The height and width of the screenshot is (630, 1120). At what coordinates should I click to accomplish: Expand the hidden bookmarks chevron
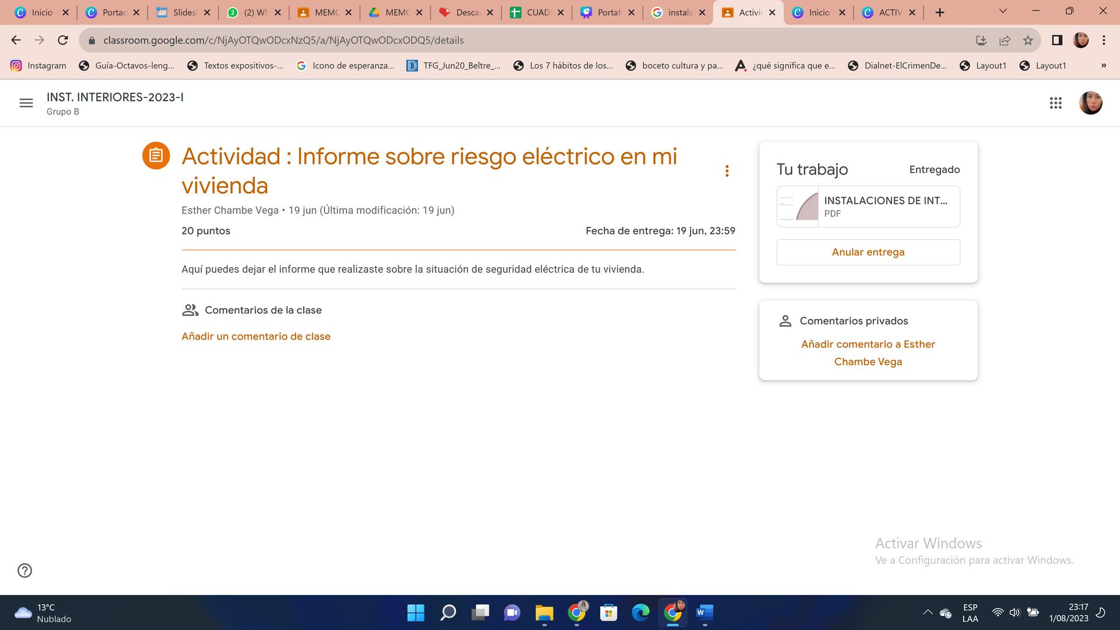pyautogui.click(x=1103, y=66)
